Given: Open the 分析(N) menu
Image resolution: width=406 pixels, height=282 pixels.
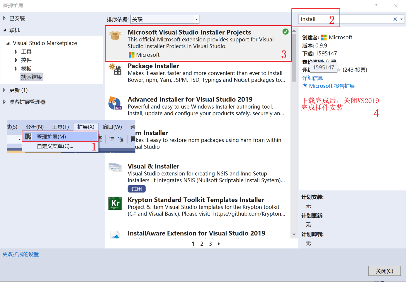Looking at the screenshot, I should 35,127.
